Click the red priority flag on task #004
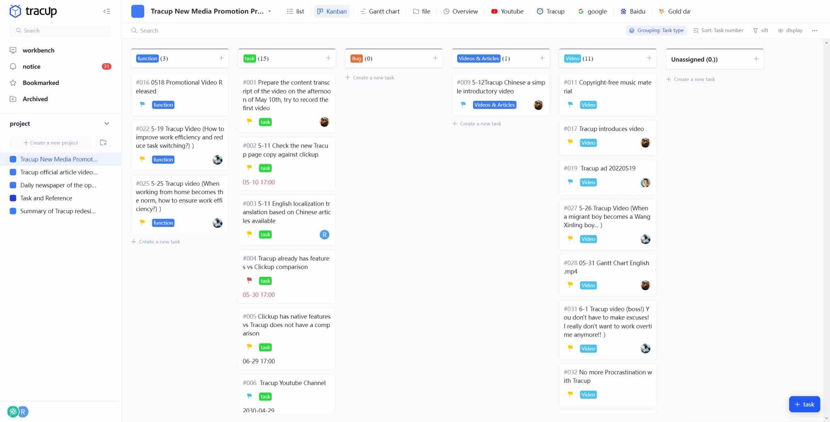 (249, 280)
